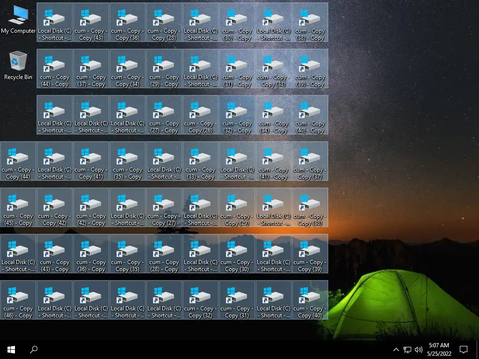Open the clock showing 5:07 AM
Image resolution: width=479 pixels, height=359 pixels.
coord(439,350)
